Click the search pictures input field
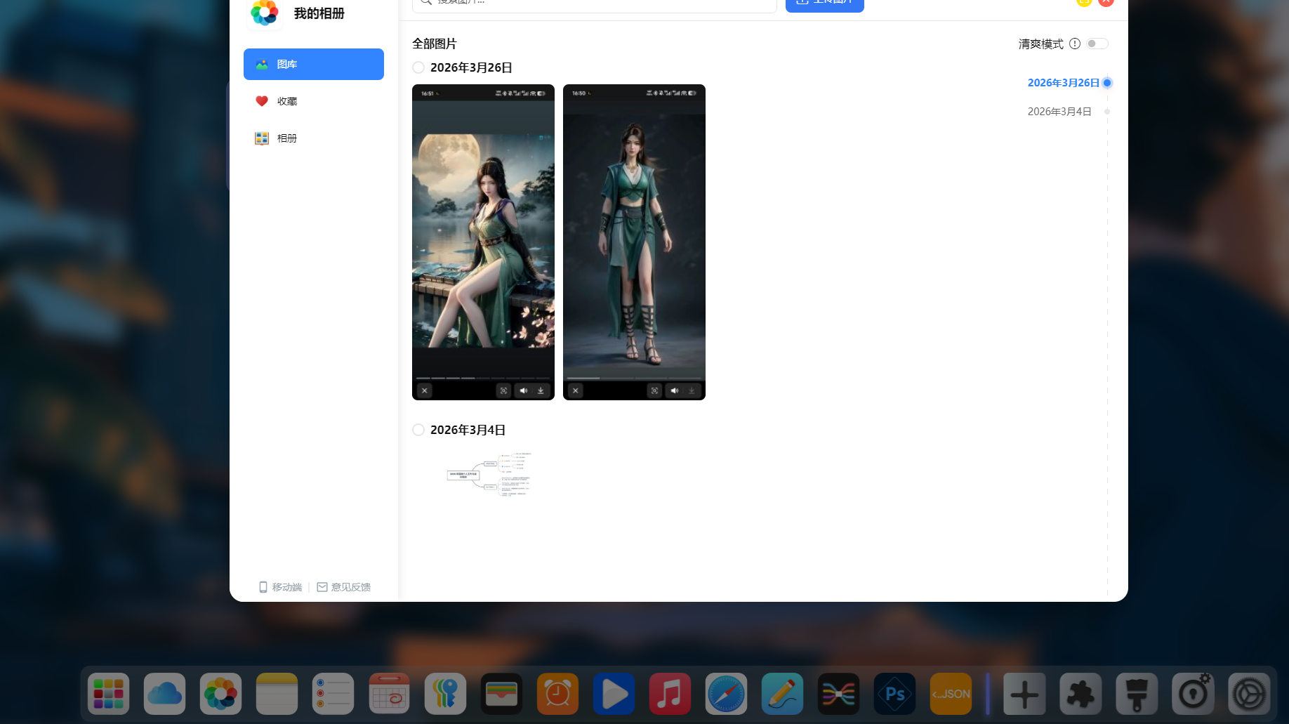Image resolution: width=1289 pixels, height=724 pixels. click(597, 4)
